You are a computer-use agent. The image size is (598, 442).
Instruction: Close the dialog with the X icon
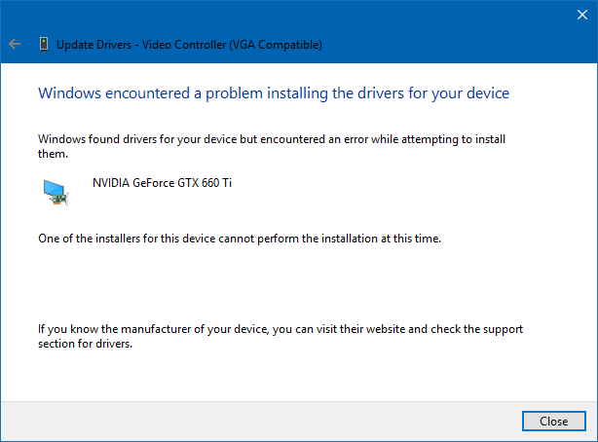[x=582, y=15]
